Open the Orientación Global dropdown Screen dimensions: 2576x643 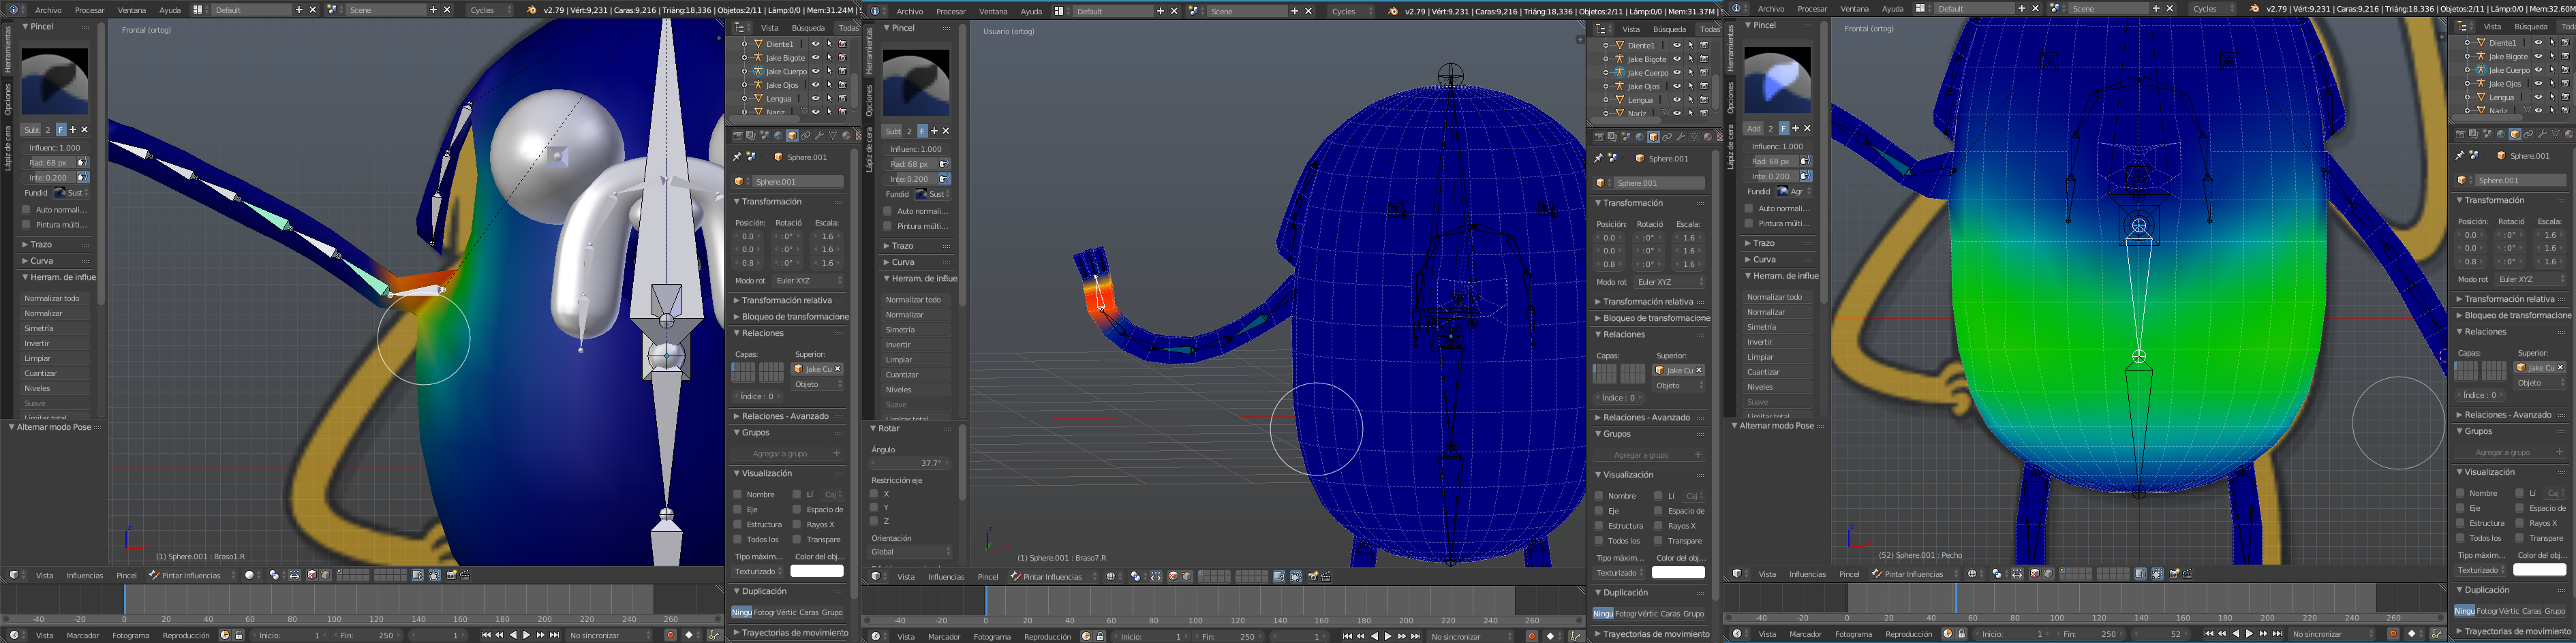coord(911,551)
